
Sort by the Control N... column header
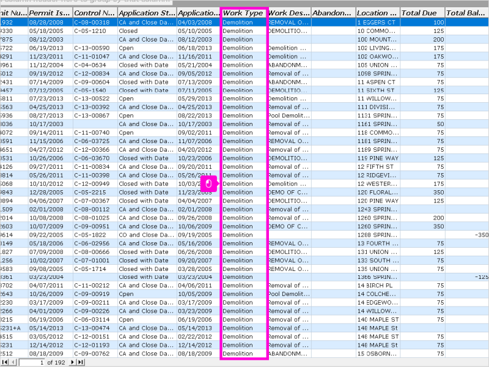(x=95, y=13)
